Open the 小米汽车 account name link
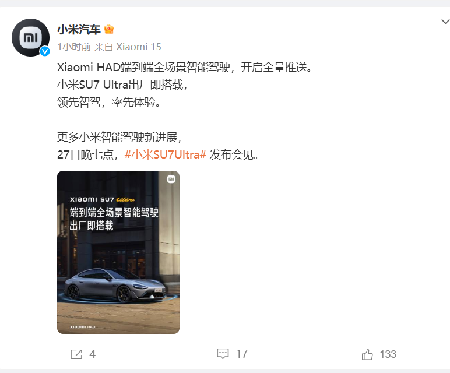 (79, 29)
